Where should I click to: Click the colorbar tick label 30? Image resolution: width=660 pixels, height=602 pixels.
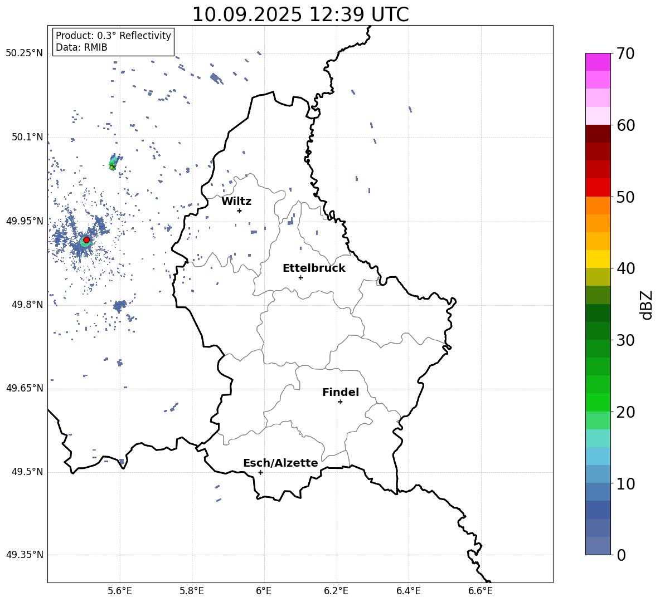point(625,340)
